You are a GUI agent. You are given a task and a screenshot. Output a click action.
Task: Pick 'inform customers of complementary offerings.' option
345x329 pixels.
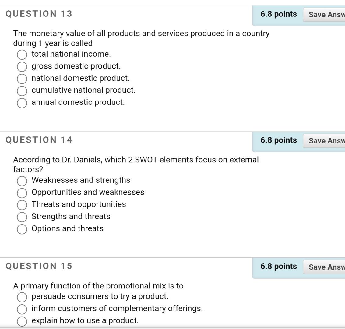(x=22, y=309)
